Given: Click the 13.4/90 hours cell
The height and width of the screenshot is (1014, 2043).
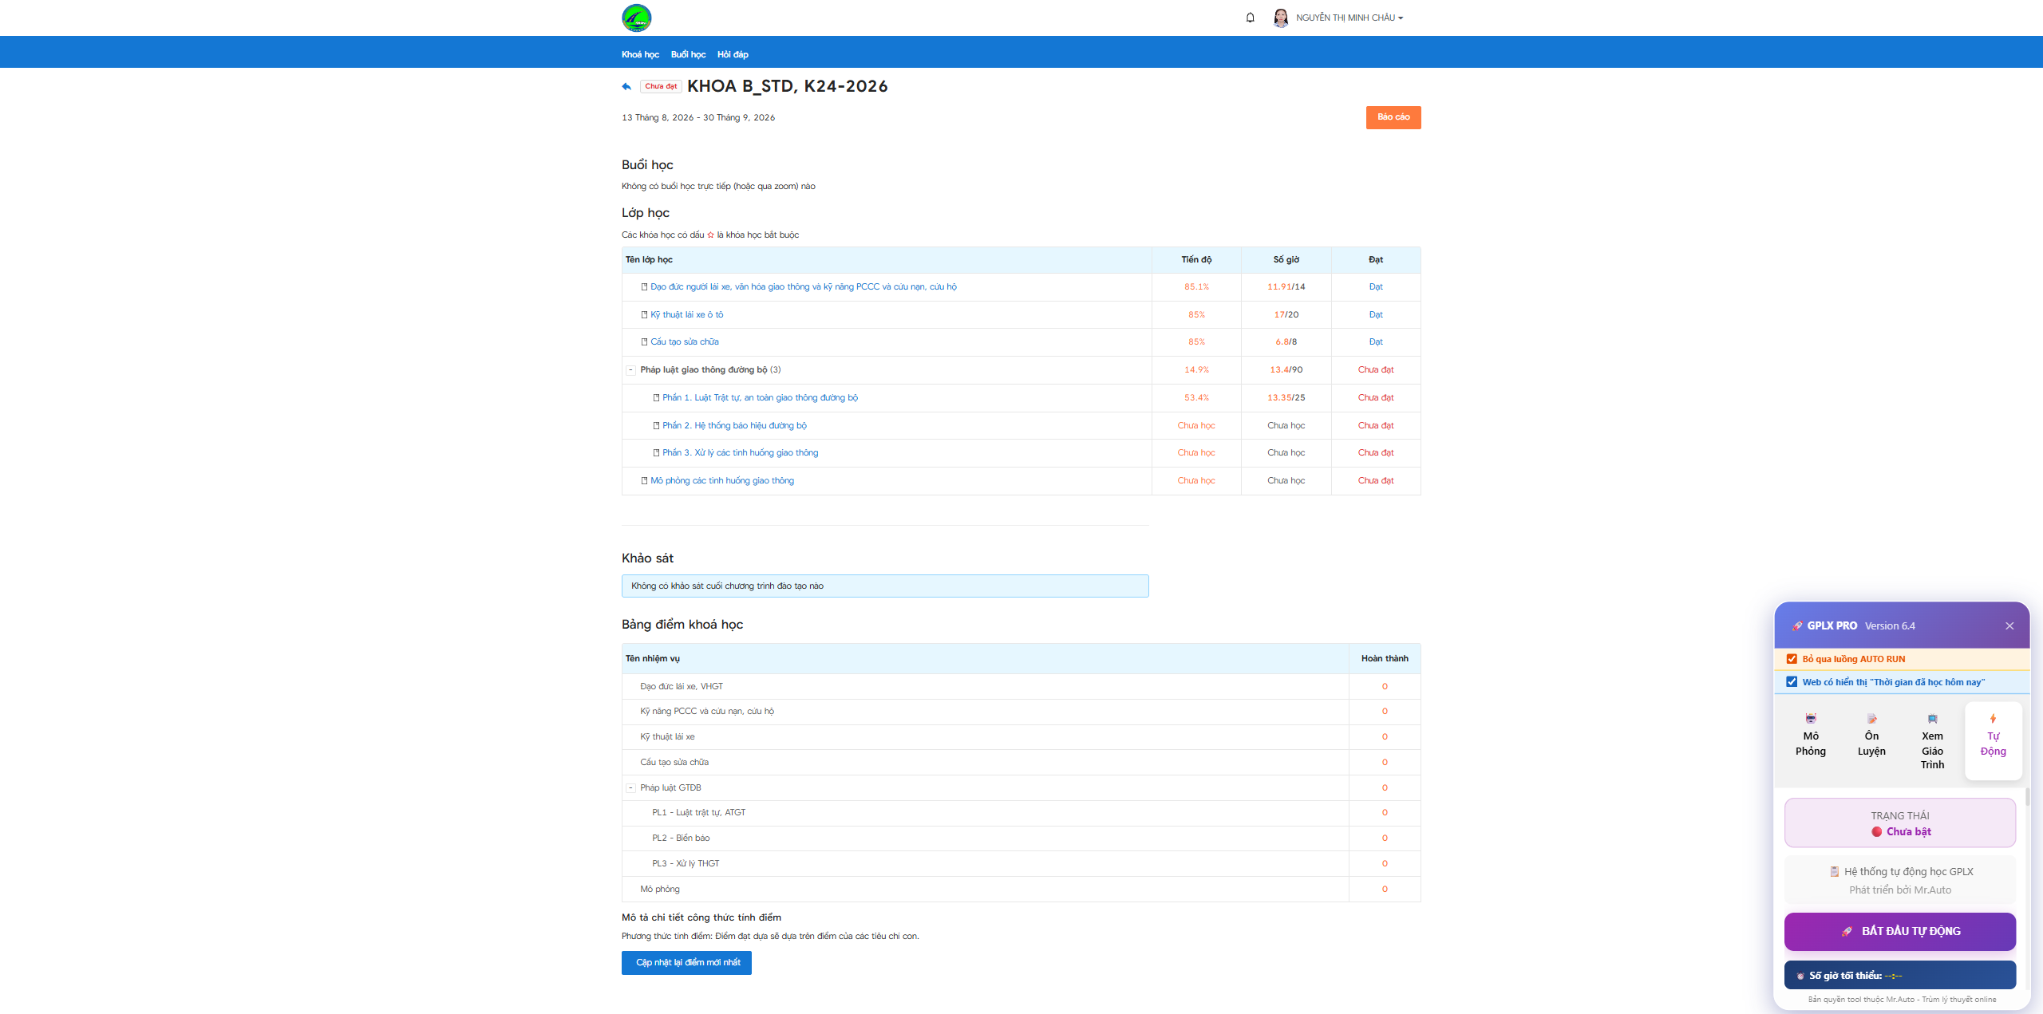Looking at the screenshot, I should click(x=1286, y=370).
